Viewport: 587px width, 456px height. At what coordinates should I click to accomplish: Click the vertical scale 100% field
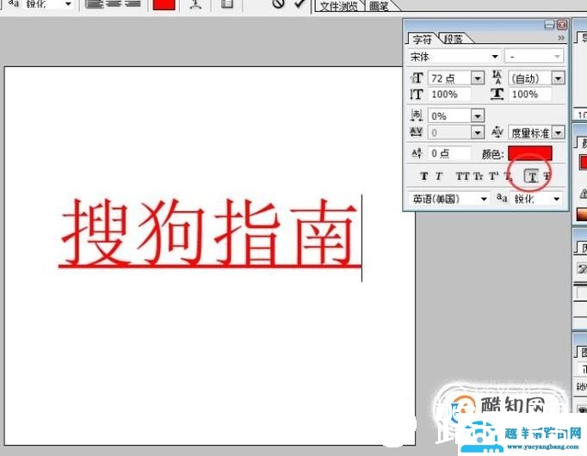(x=449, y=94)
